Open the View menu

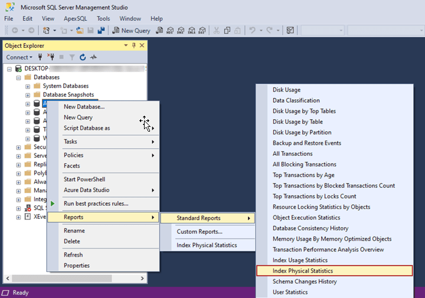click(48, 19)
